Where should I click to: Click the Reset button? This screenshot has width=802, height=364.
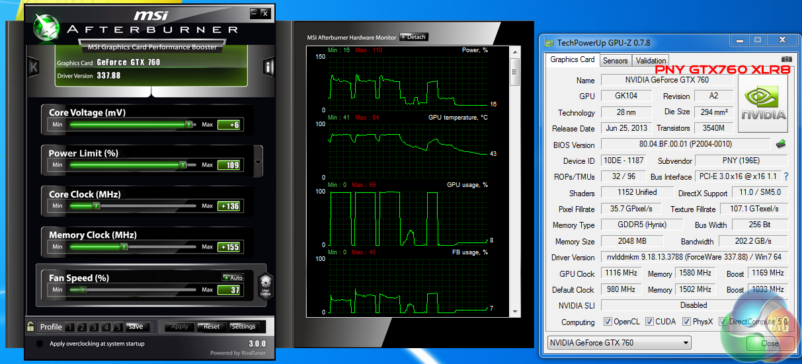point(212,326)
